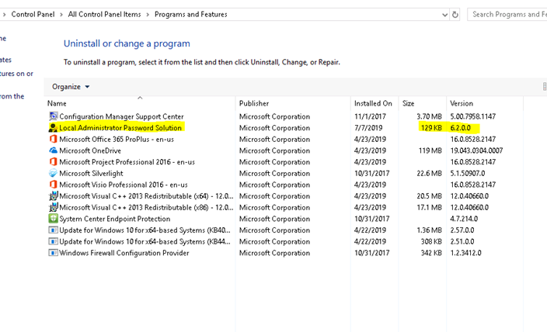The height and width of the screenshot is (332, 547).
Task: Click the Windows Firewall Configuration Provider icon
Action: point(53,253)
